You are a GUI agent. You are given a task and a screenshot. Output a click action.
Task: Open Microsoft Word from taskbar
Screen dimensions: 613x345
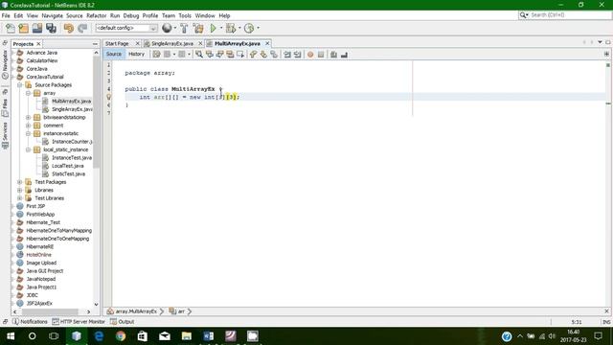209,336
